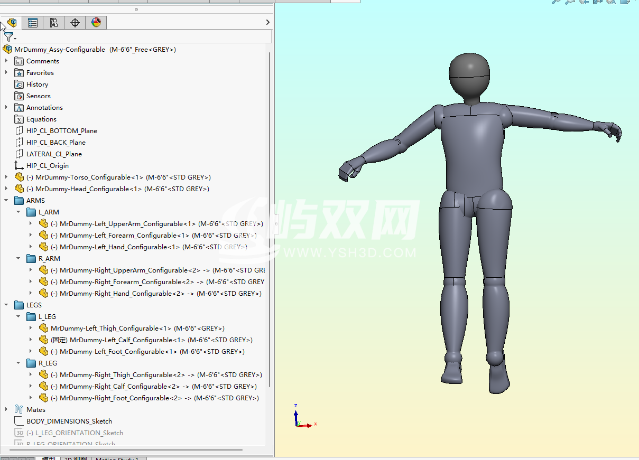This screenshot has width=639, height=460.
Task: Select the Equations item
Action: click(x=41, y=119)
